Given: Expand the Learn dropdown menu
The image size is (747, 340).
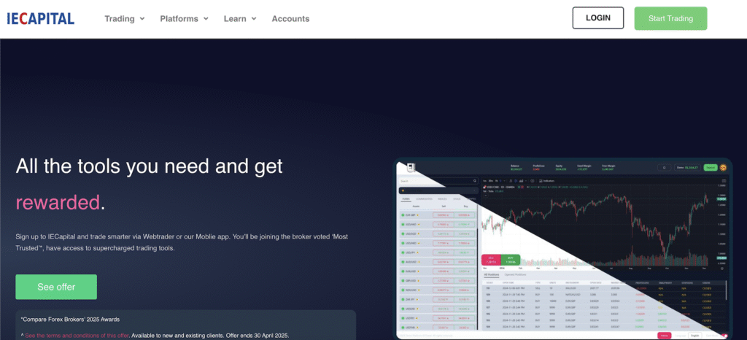Looking at the screenshot, I should coord(240,19).
